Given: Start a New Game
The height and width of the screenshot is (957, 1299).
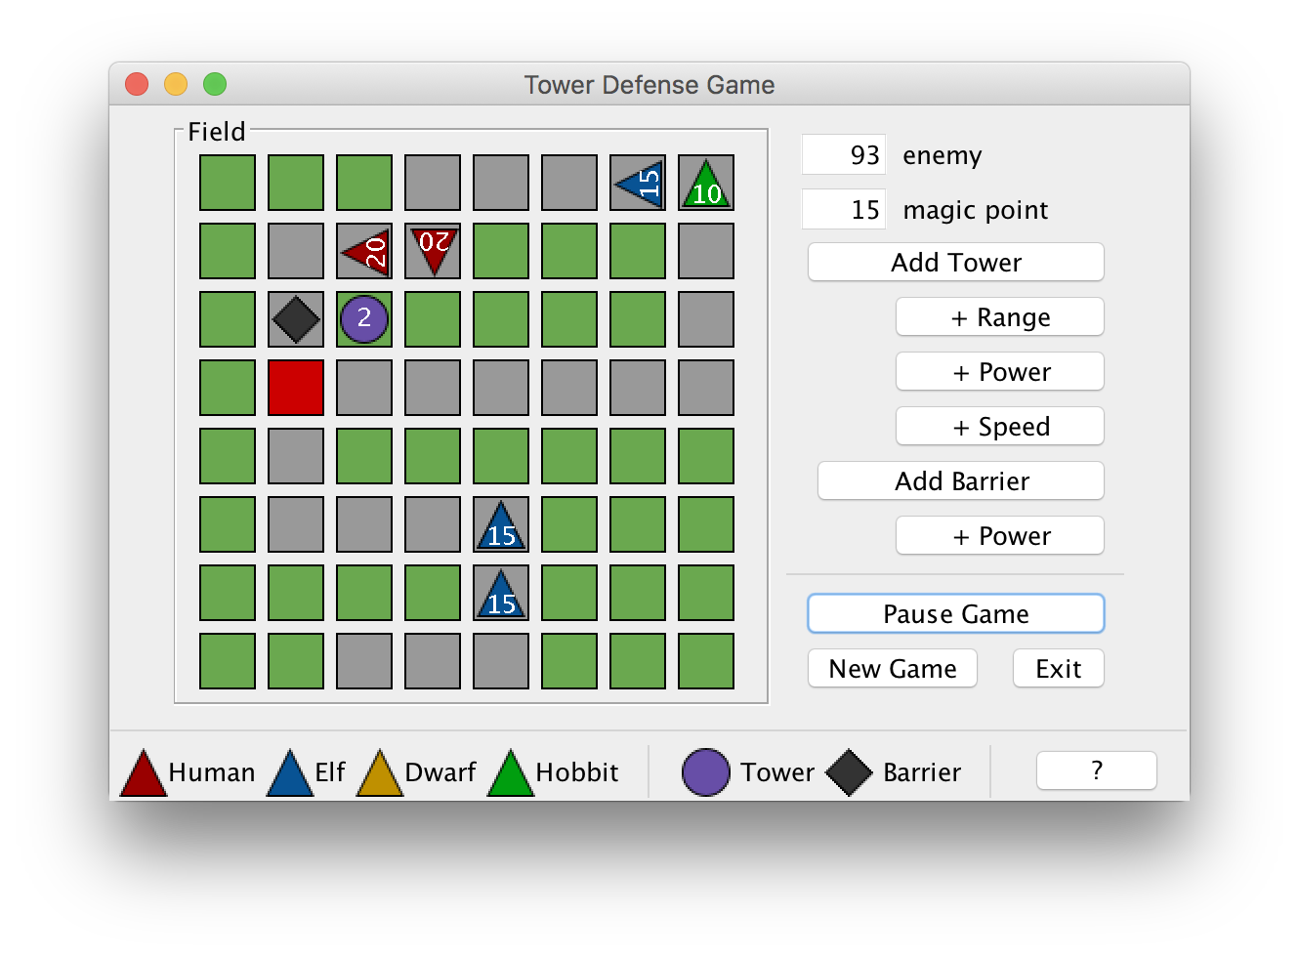Looking at the screenshot, I should click(893, 668).
